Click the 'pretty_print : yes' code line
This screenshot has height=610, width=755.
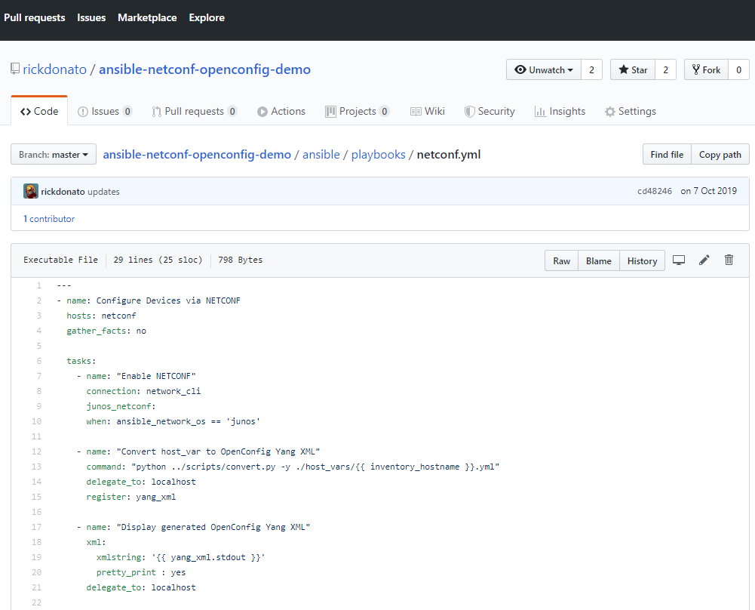click(x=141, y=572)
